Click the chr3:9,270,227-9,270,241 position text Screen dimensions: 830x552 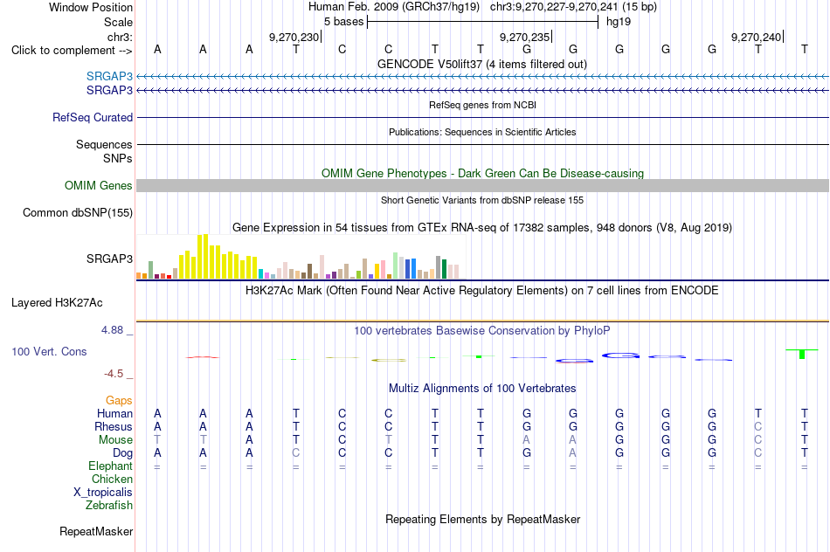573,7
